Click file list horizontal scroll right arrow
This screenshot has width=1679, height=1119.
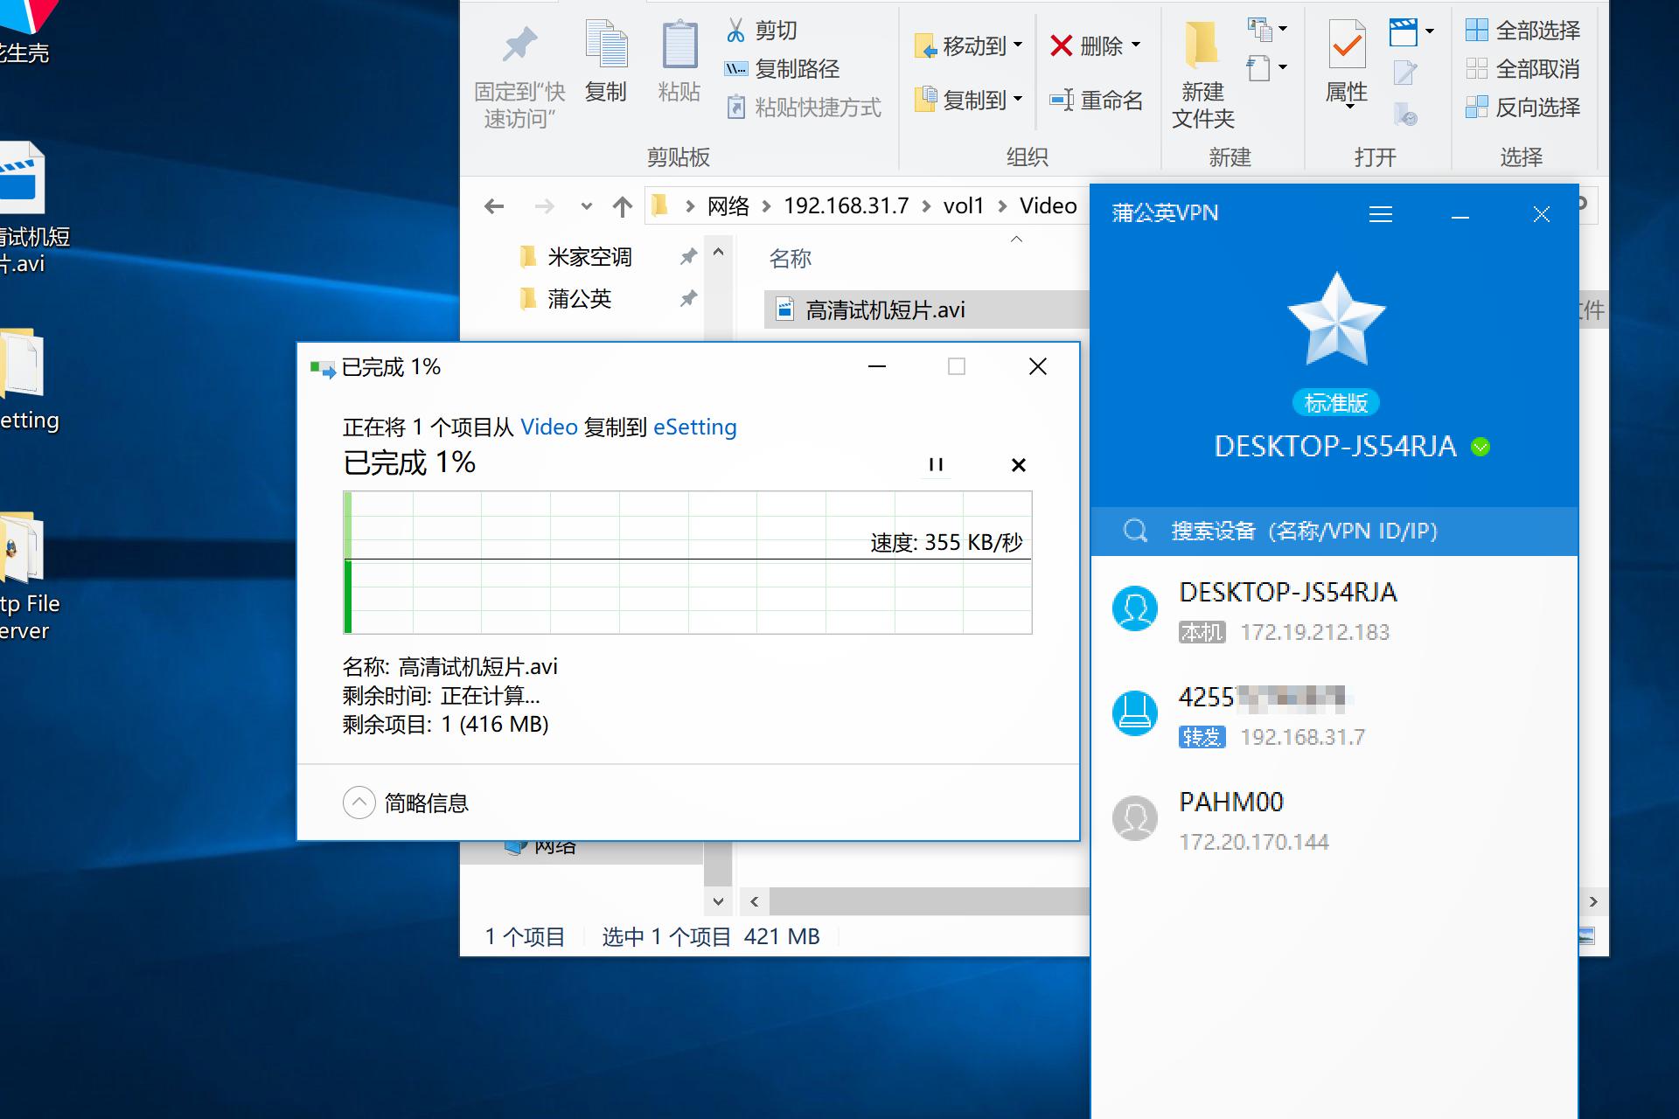1593,901
